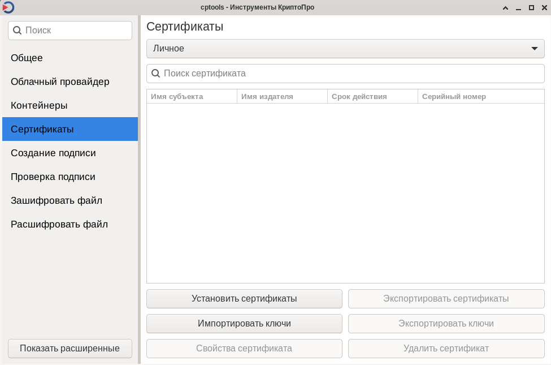Screen dimensions: 551x365
Task: Click Экспортировать сертификаты button
Action: (x=446, y=298)
